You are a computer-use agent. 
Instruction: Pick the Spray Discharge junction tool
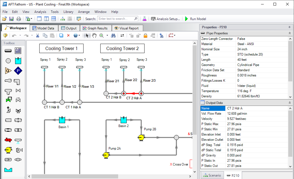18,140
